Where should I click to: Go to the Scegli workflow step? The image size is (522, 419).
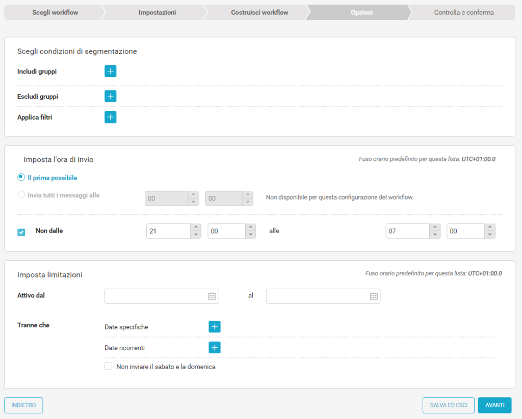coord(55,12)
